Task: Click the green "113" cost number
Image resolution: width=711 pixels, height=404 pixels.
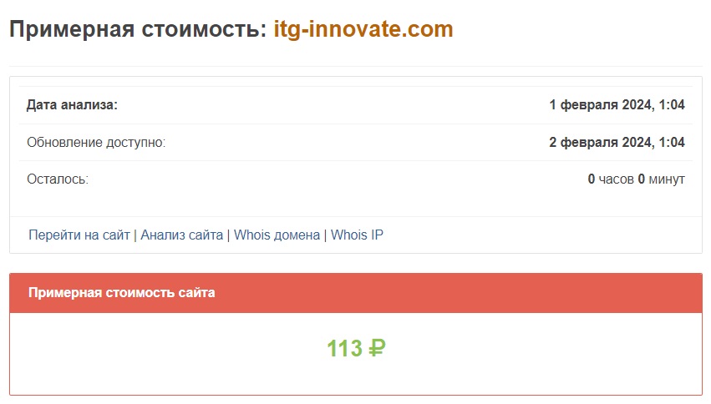Action: 343,349
